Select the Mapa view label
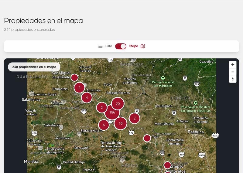The image size is (243, 173). pyautogui.click(x=134, y=46)
